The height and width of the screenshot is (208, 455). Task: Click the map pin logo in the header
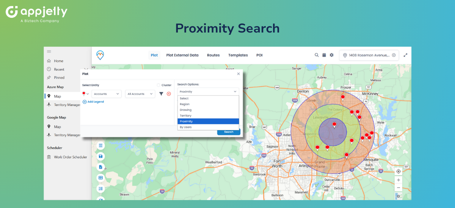(x=100, y=55)
